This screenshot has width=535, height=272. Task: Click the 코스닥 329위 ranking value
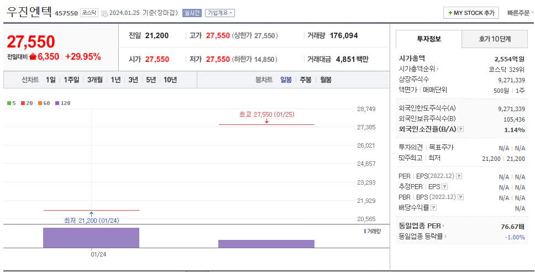(x=507, y=70)
